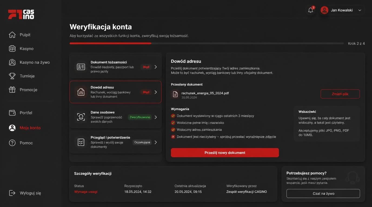Click the checkmark beside Widoczne pełne imię

click(173, 123)
